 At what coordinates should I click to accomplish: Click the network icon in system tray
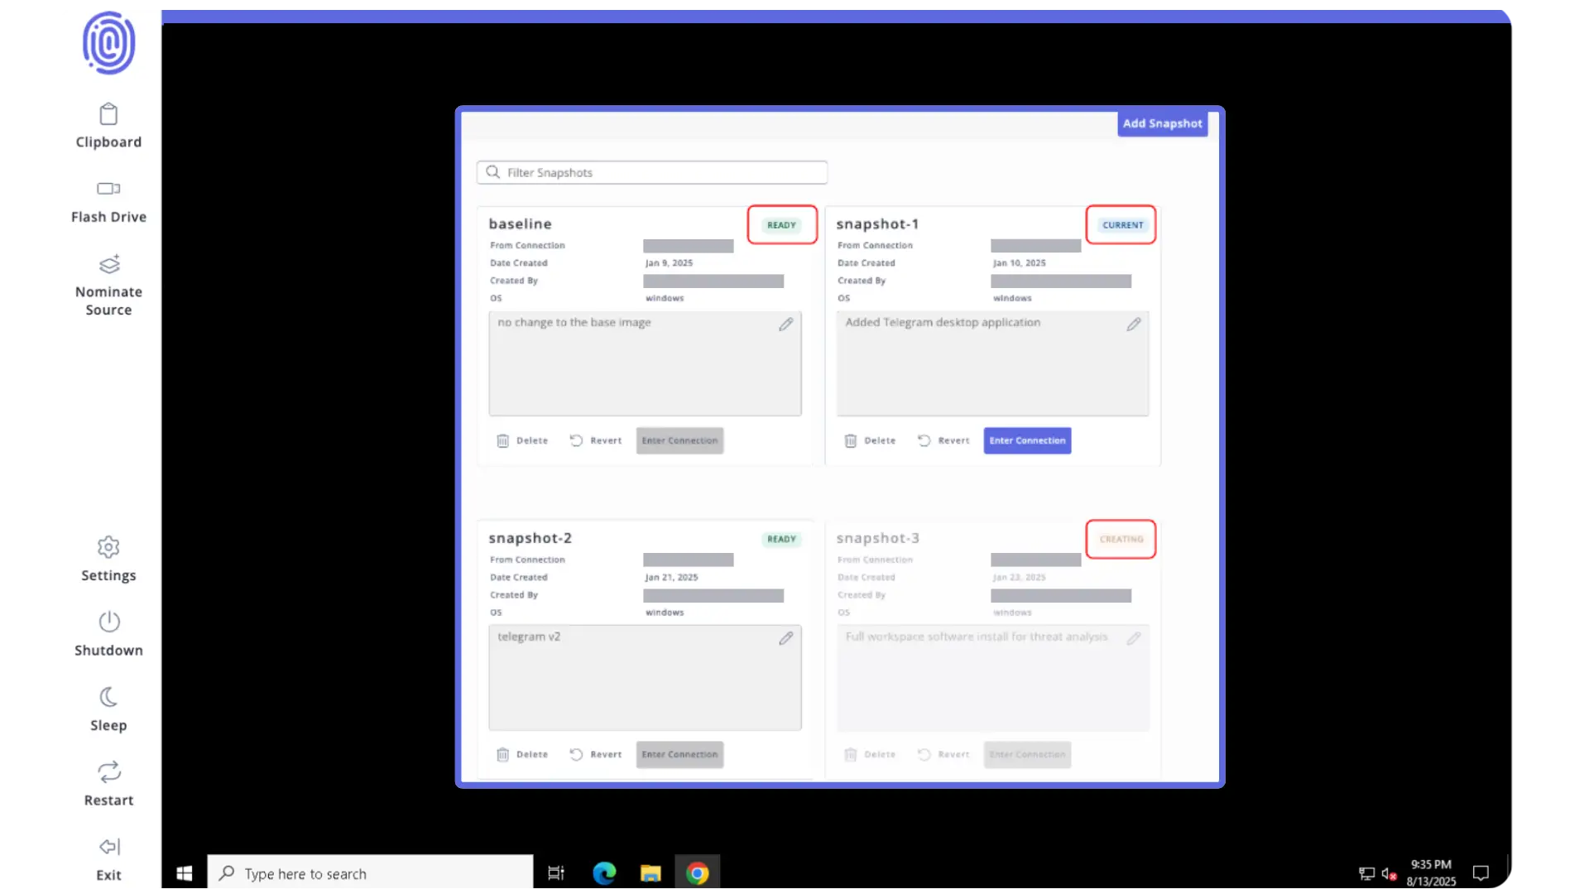1366,874
